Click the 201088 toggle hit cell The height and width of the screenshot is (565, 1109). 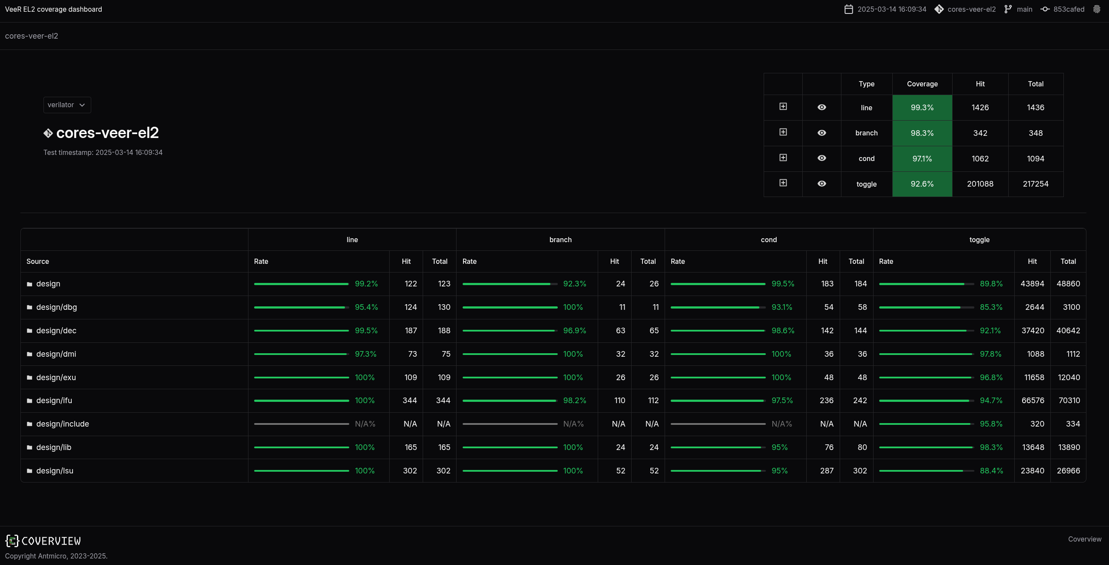(980, 184)
